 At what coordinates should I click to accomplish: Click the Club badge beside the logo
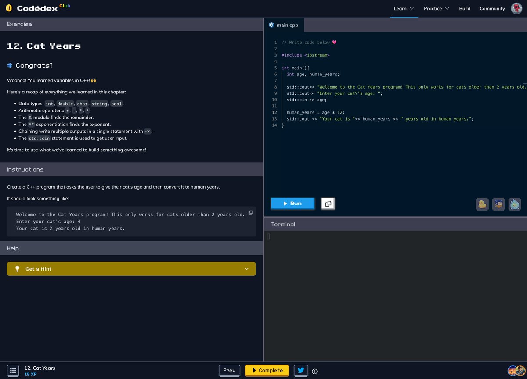[x=65, y=6]
